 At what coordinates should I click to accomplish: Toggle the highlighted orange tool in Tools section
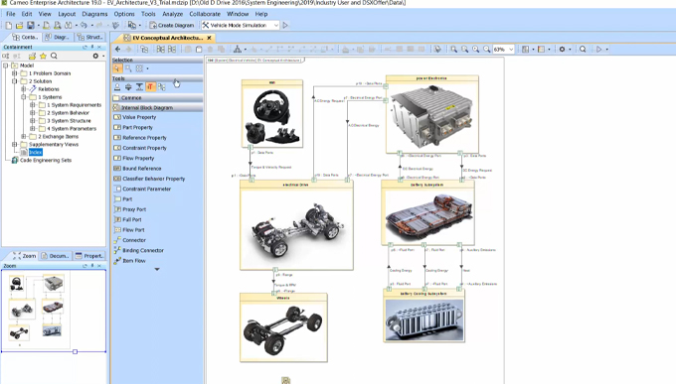click(x=150, y=87)
